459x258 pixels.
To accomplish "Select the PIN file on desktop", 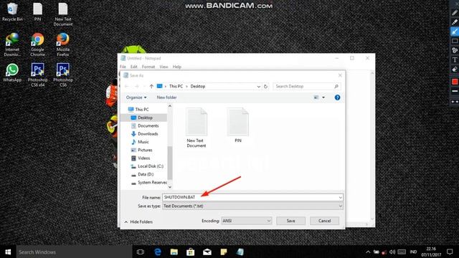I will click(37, 12).
